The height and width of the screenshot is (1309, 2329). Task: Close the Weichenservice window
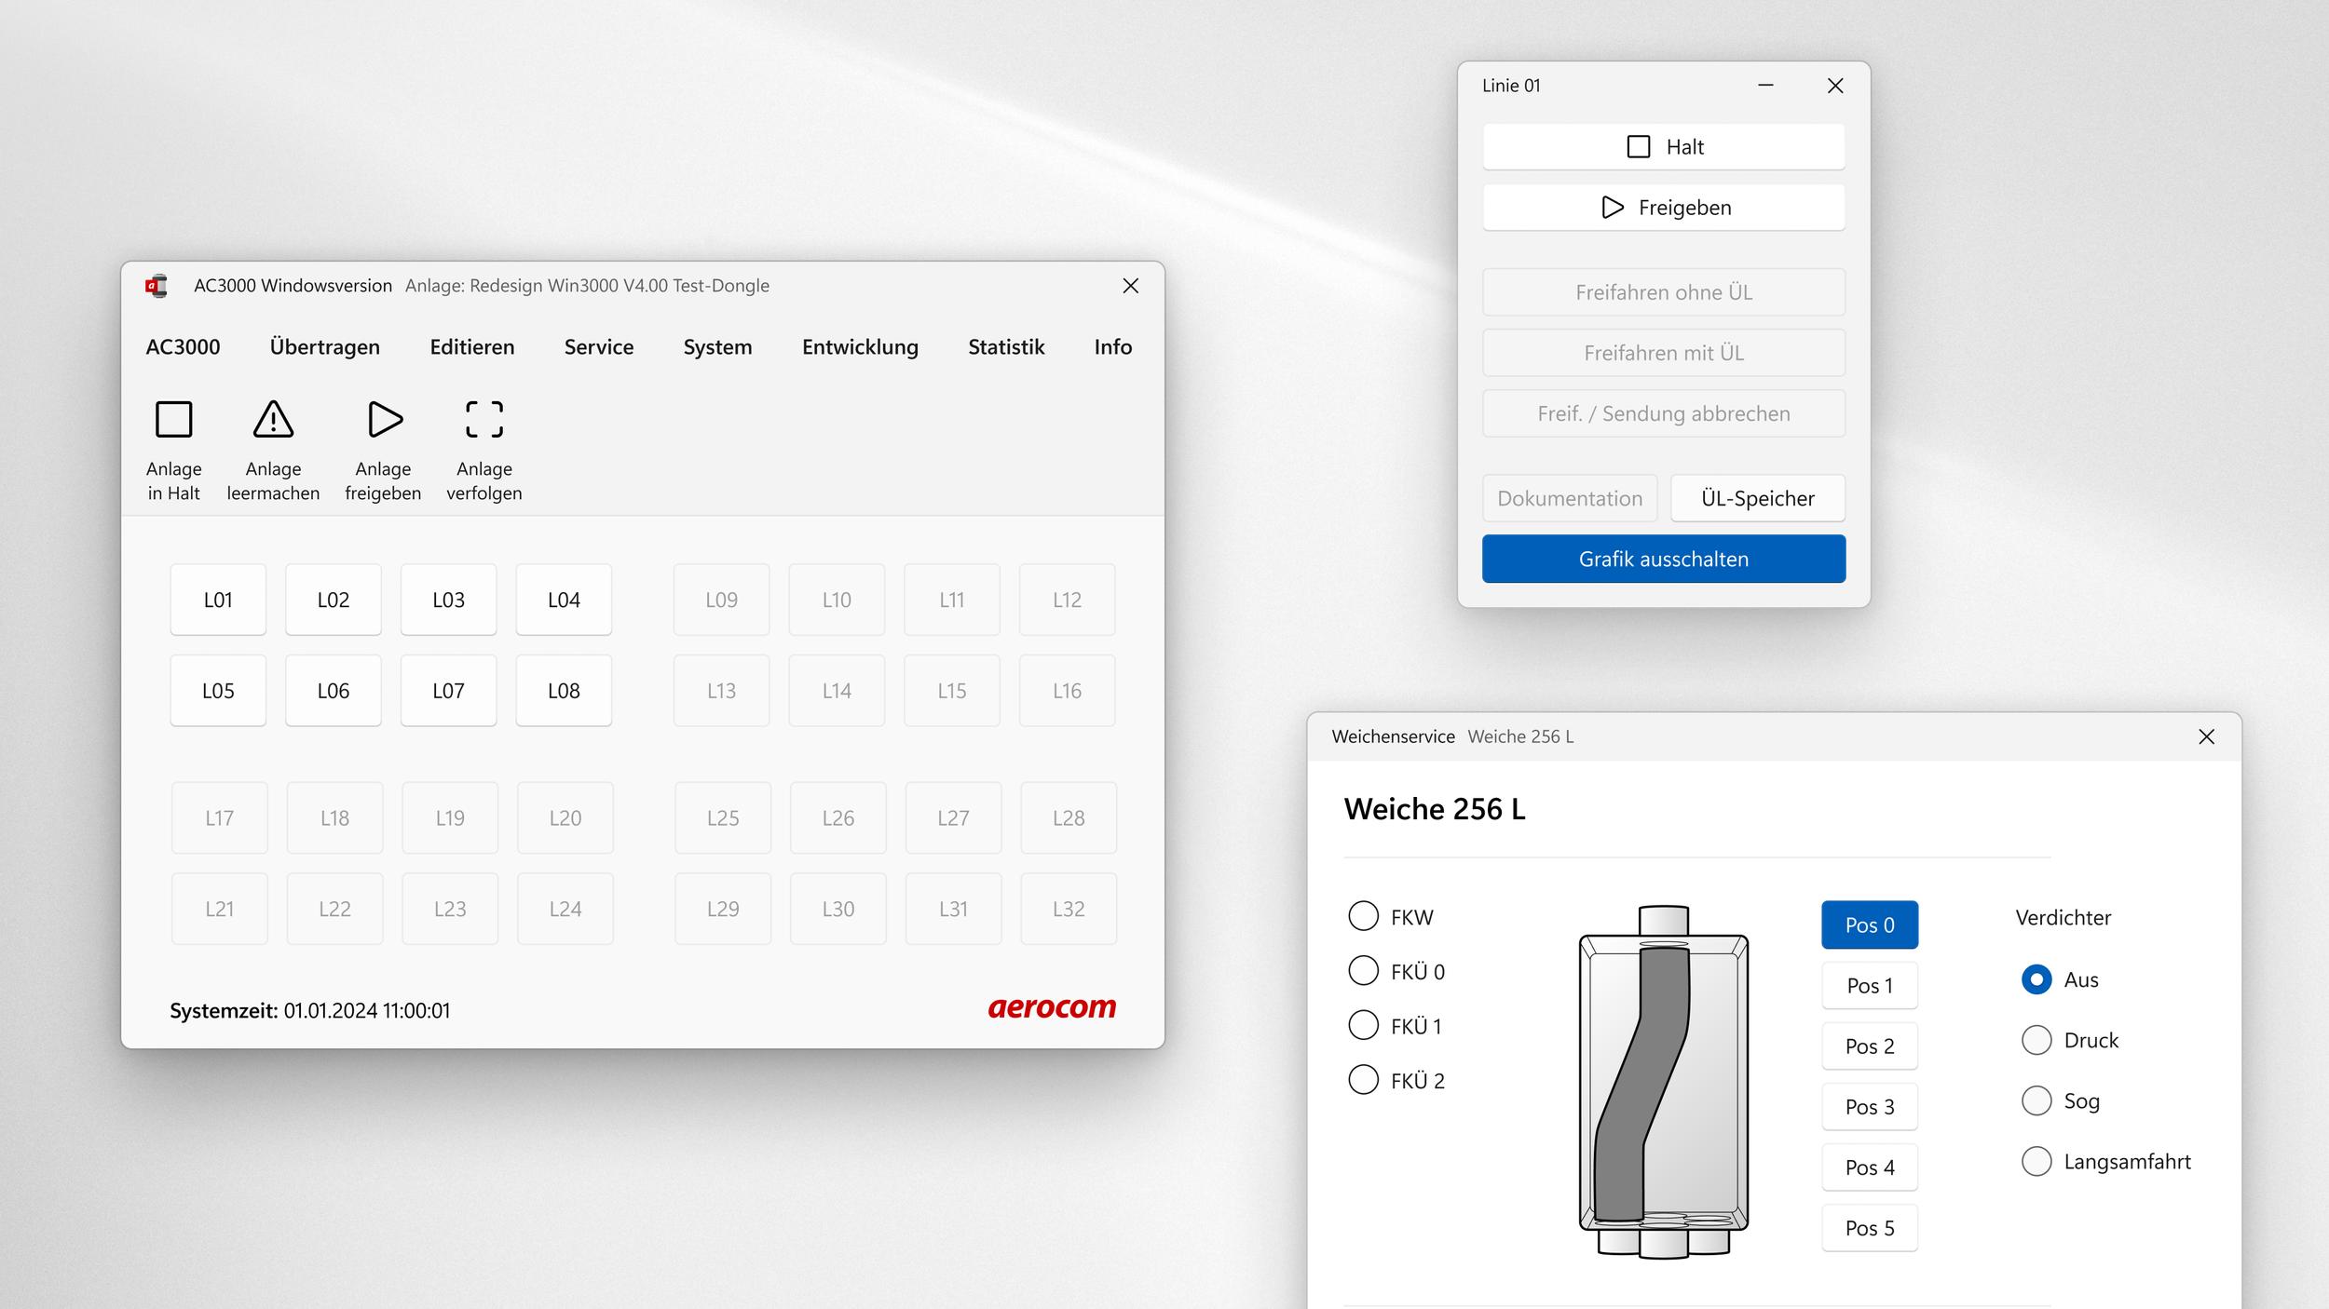(x=2206, y=736)
